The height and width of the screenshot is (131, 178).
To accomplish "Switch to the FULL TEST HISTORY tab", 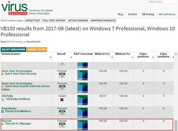I will click(54, 20).
